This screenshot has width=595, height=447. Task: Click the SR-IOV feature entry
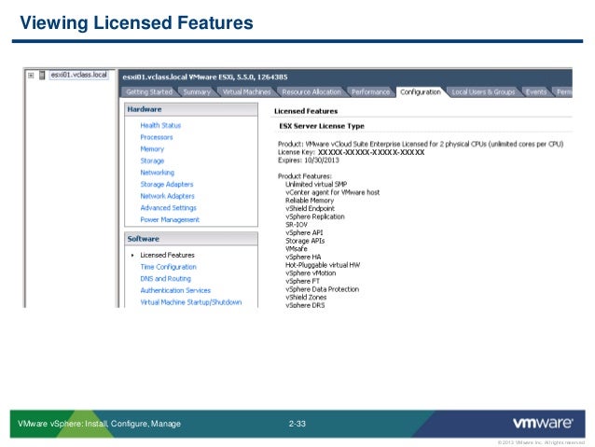coord(297,225)
